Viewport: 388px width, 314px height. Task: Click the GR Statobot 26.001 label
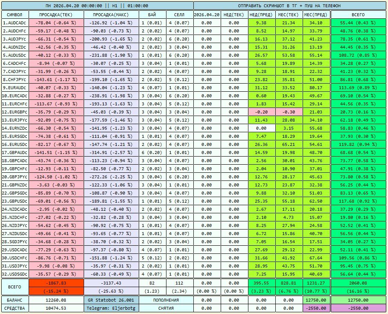point(111,300)
